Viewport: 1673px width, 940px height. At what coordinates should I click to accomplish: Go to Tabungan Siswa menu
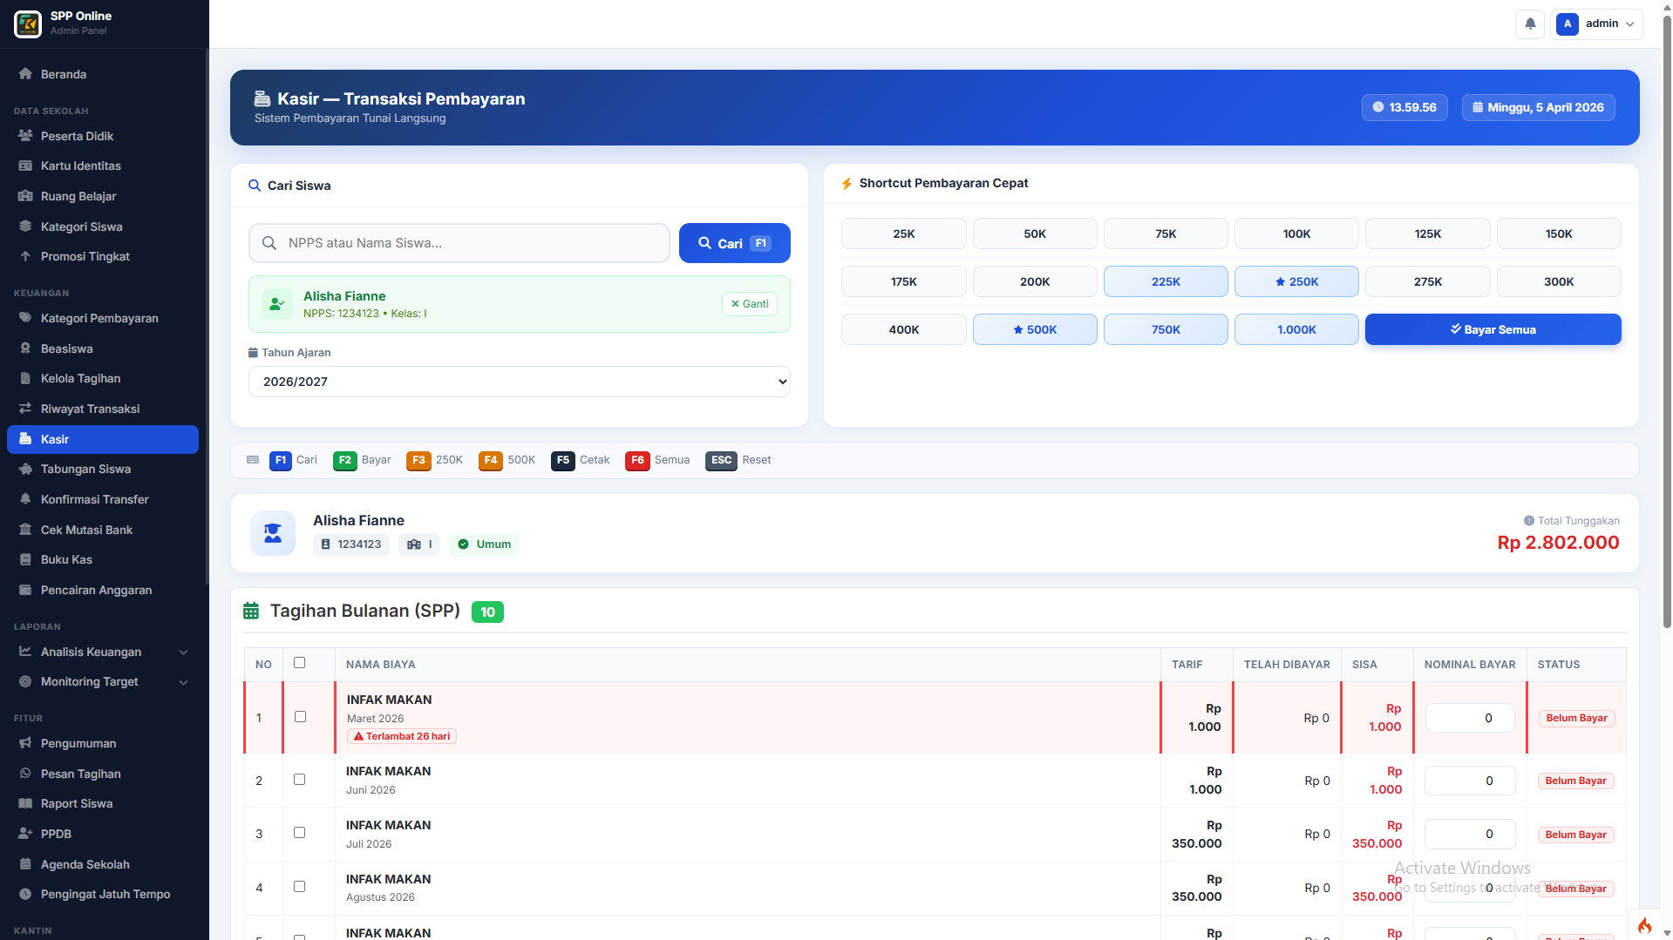tap(85, 469)
